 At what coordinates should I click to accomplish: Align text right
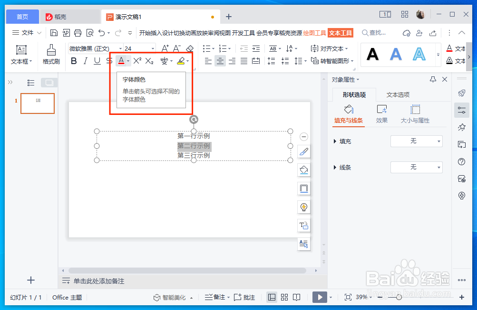[x=232, y=61]
